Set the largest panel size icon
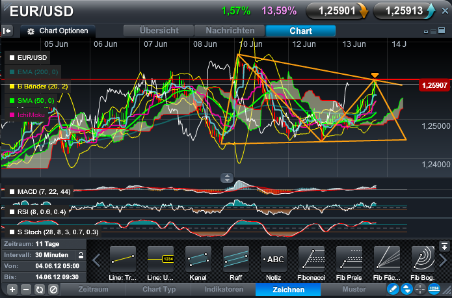The height and width of the screenshot is (298, 452). coord(442,31)
